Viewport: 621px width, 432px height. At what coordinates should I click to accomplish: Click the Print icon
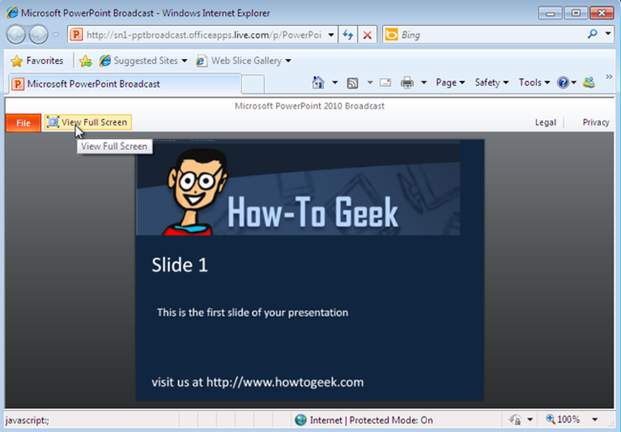(407, 83)
